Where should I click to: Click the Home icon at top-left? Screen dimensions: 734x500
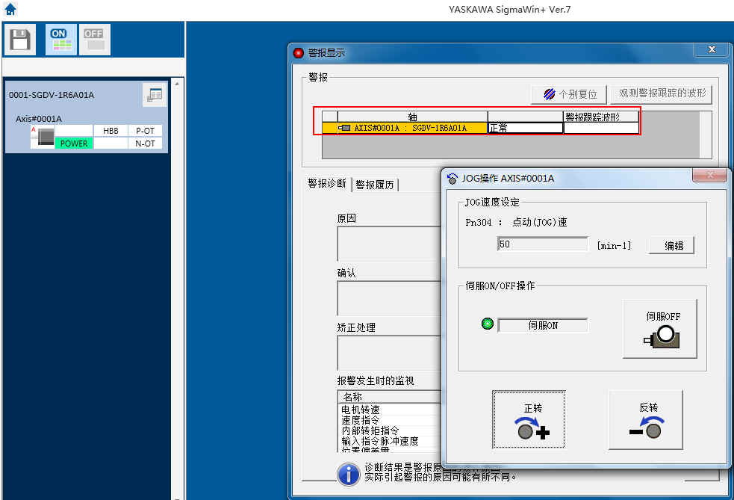tap(10, 10)
